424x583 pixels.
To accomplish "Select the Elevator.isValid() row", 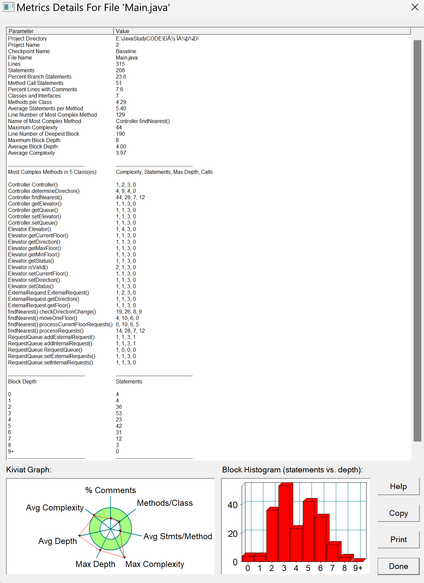I will pyautogui.click(x=209, y=267).
